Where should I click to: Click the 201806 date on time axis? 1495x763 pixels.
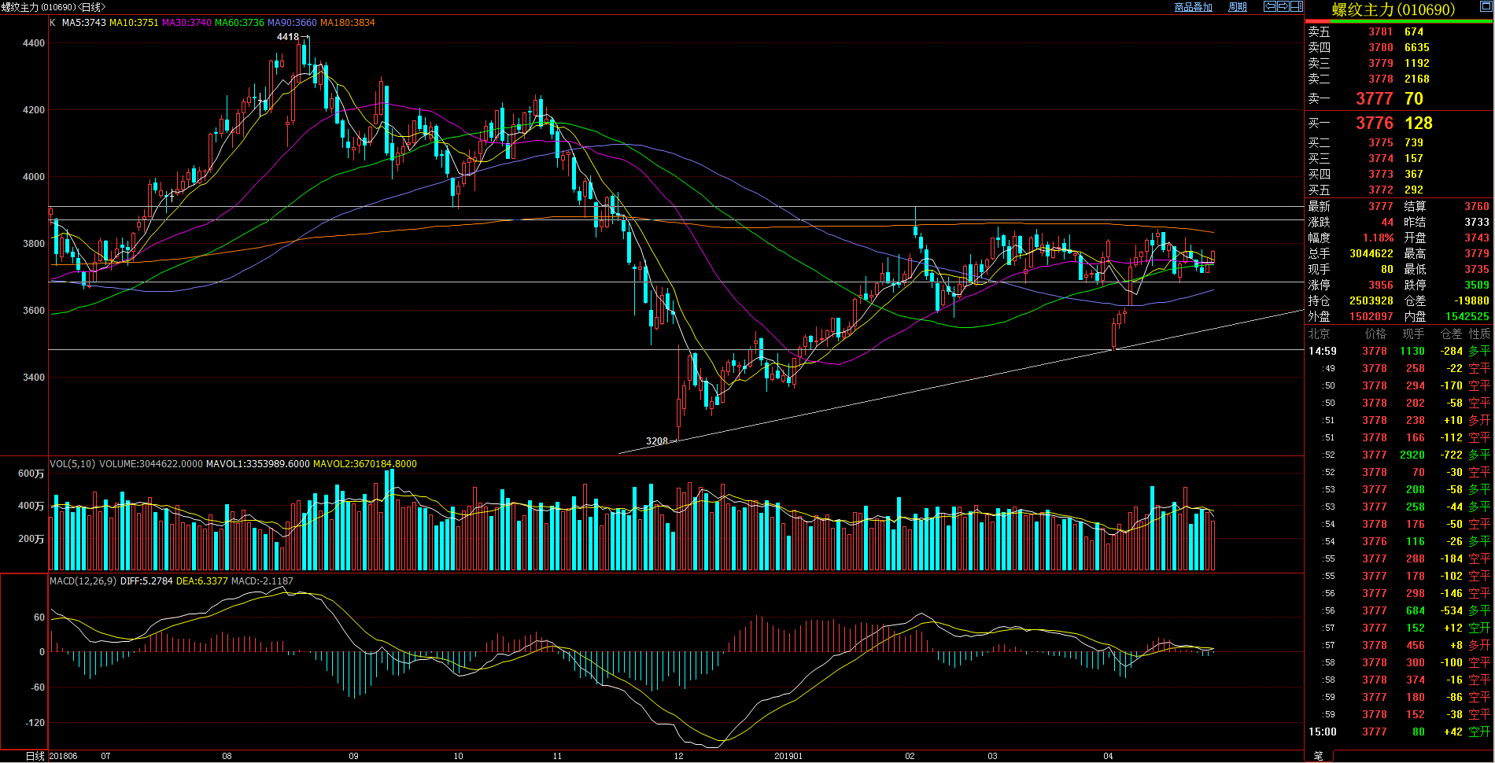[64, 756]
